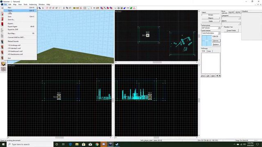Open the Mail app on the taskbar
Viewport: 262px width, 147px height.
pos(90,144)
